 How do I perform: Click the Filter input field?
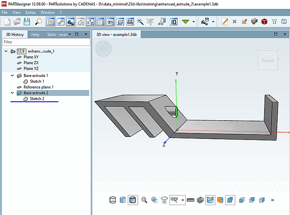coord(46,42)
